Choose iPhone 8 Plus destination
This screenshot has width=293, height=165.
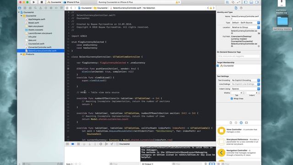coord(71,2)
